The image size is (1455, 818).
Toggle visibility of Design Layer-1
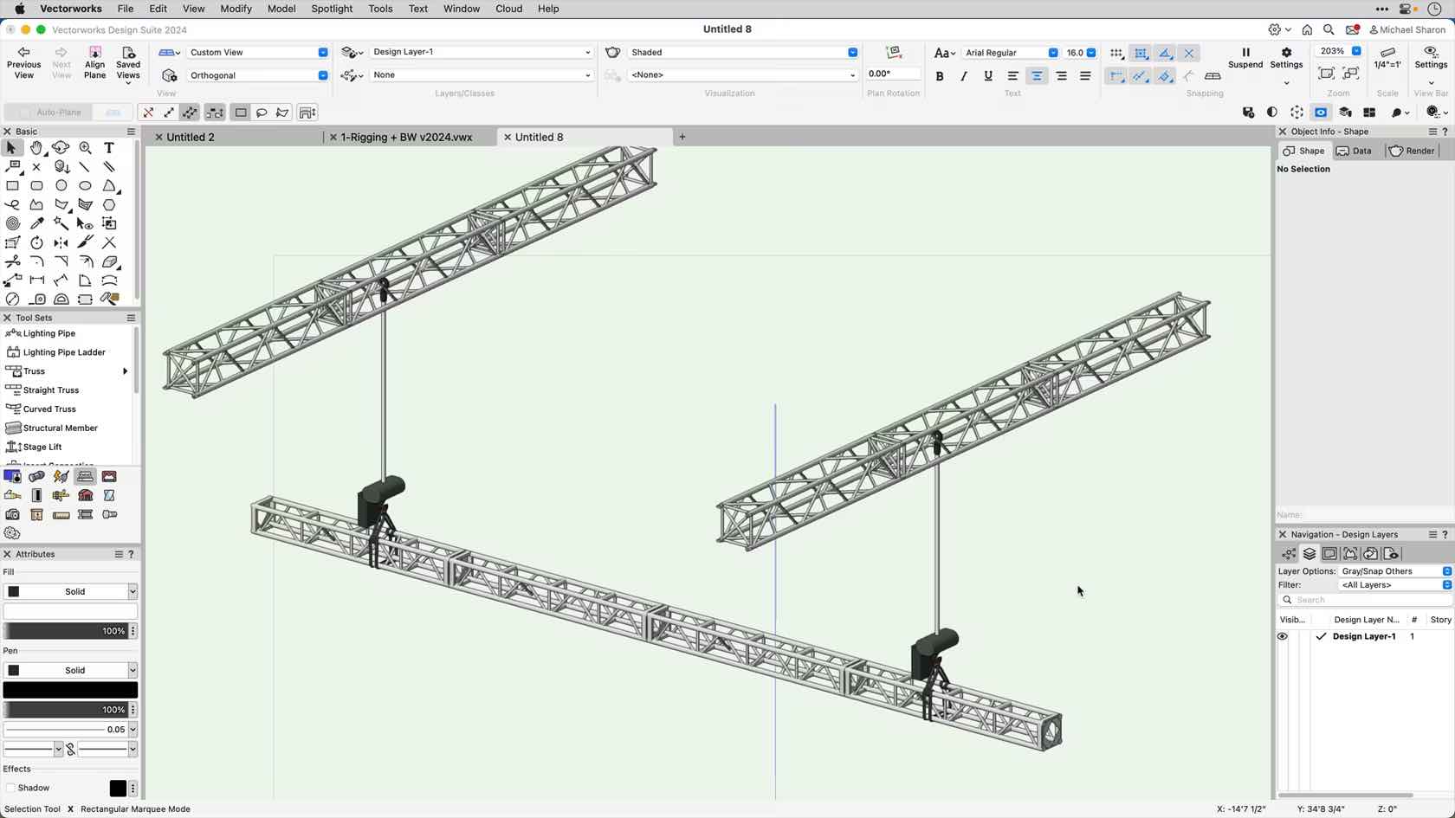pyautogui.click(x=1283, y=636)
